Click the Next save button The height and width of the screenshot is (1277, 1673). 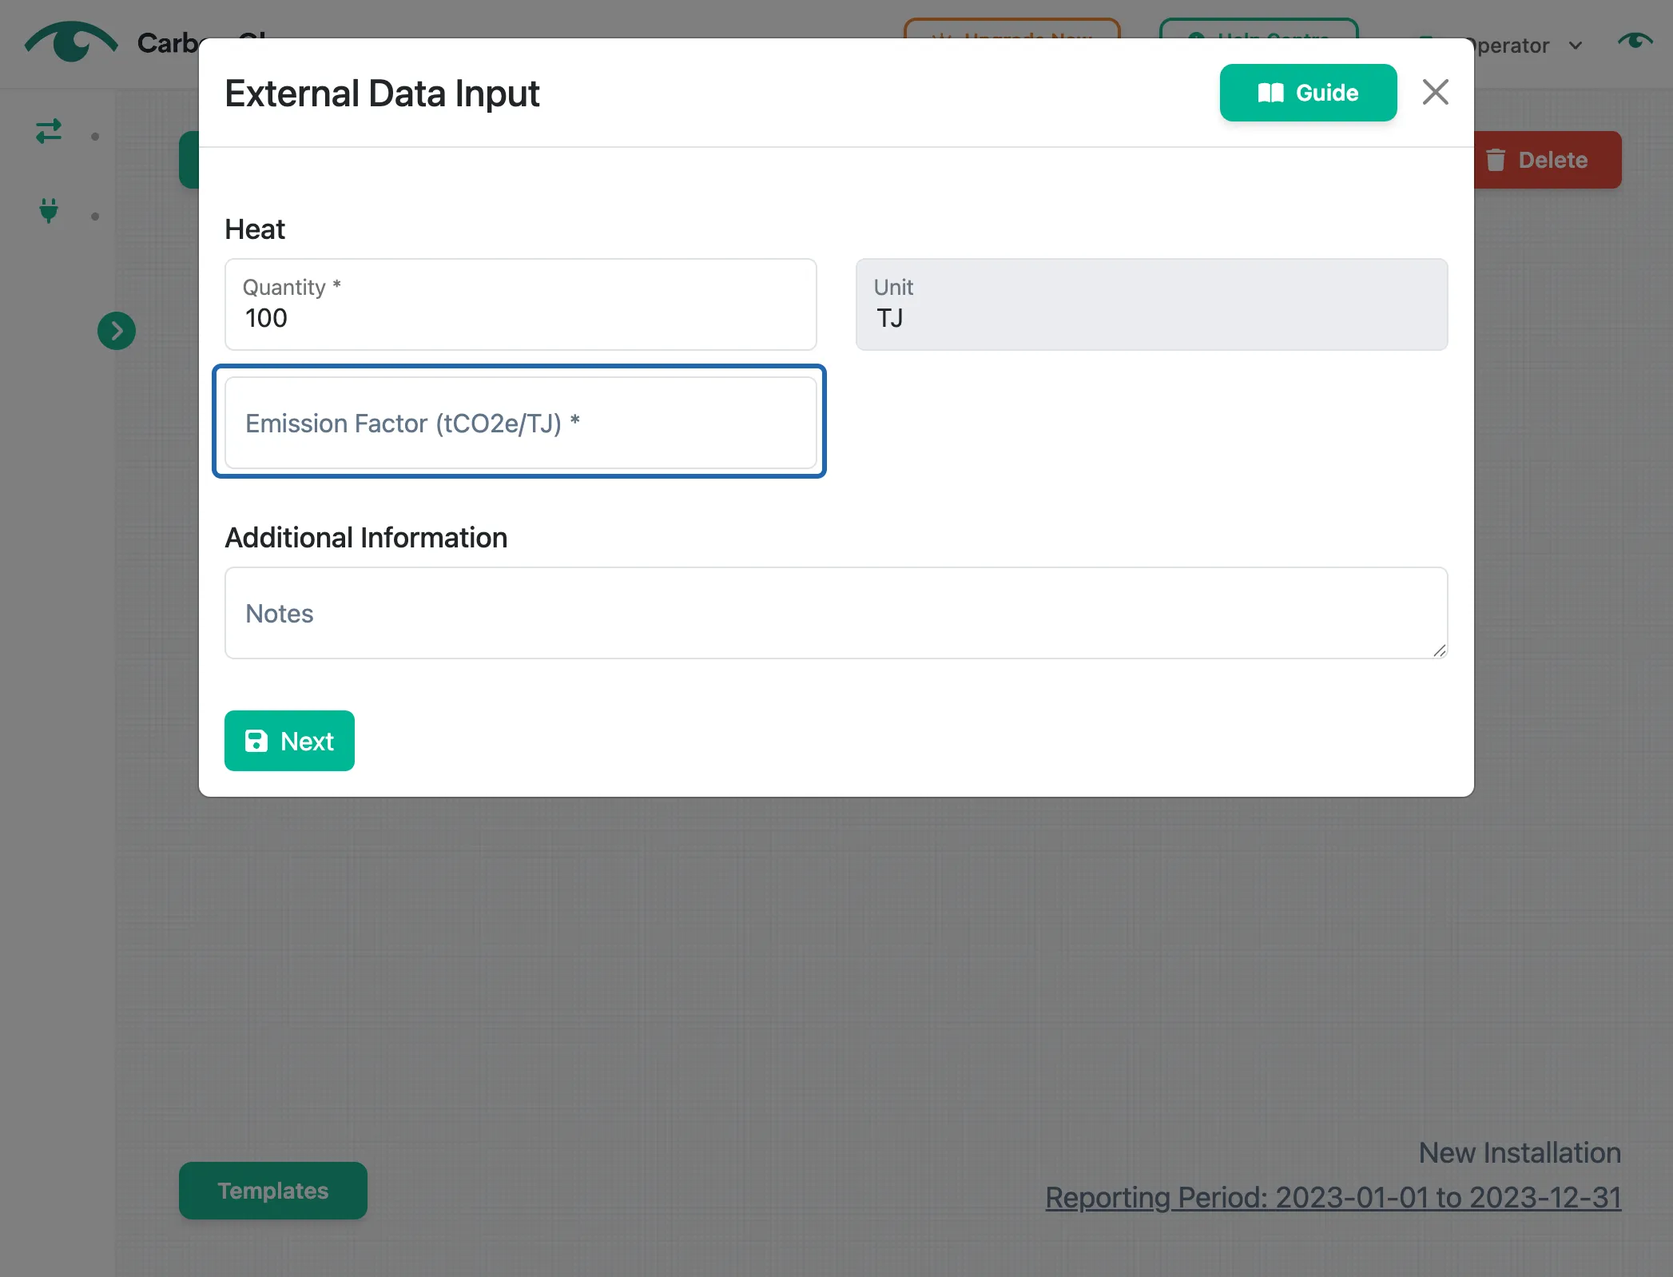point(289,741)
